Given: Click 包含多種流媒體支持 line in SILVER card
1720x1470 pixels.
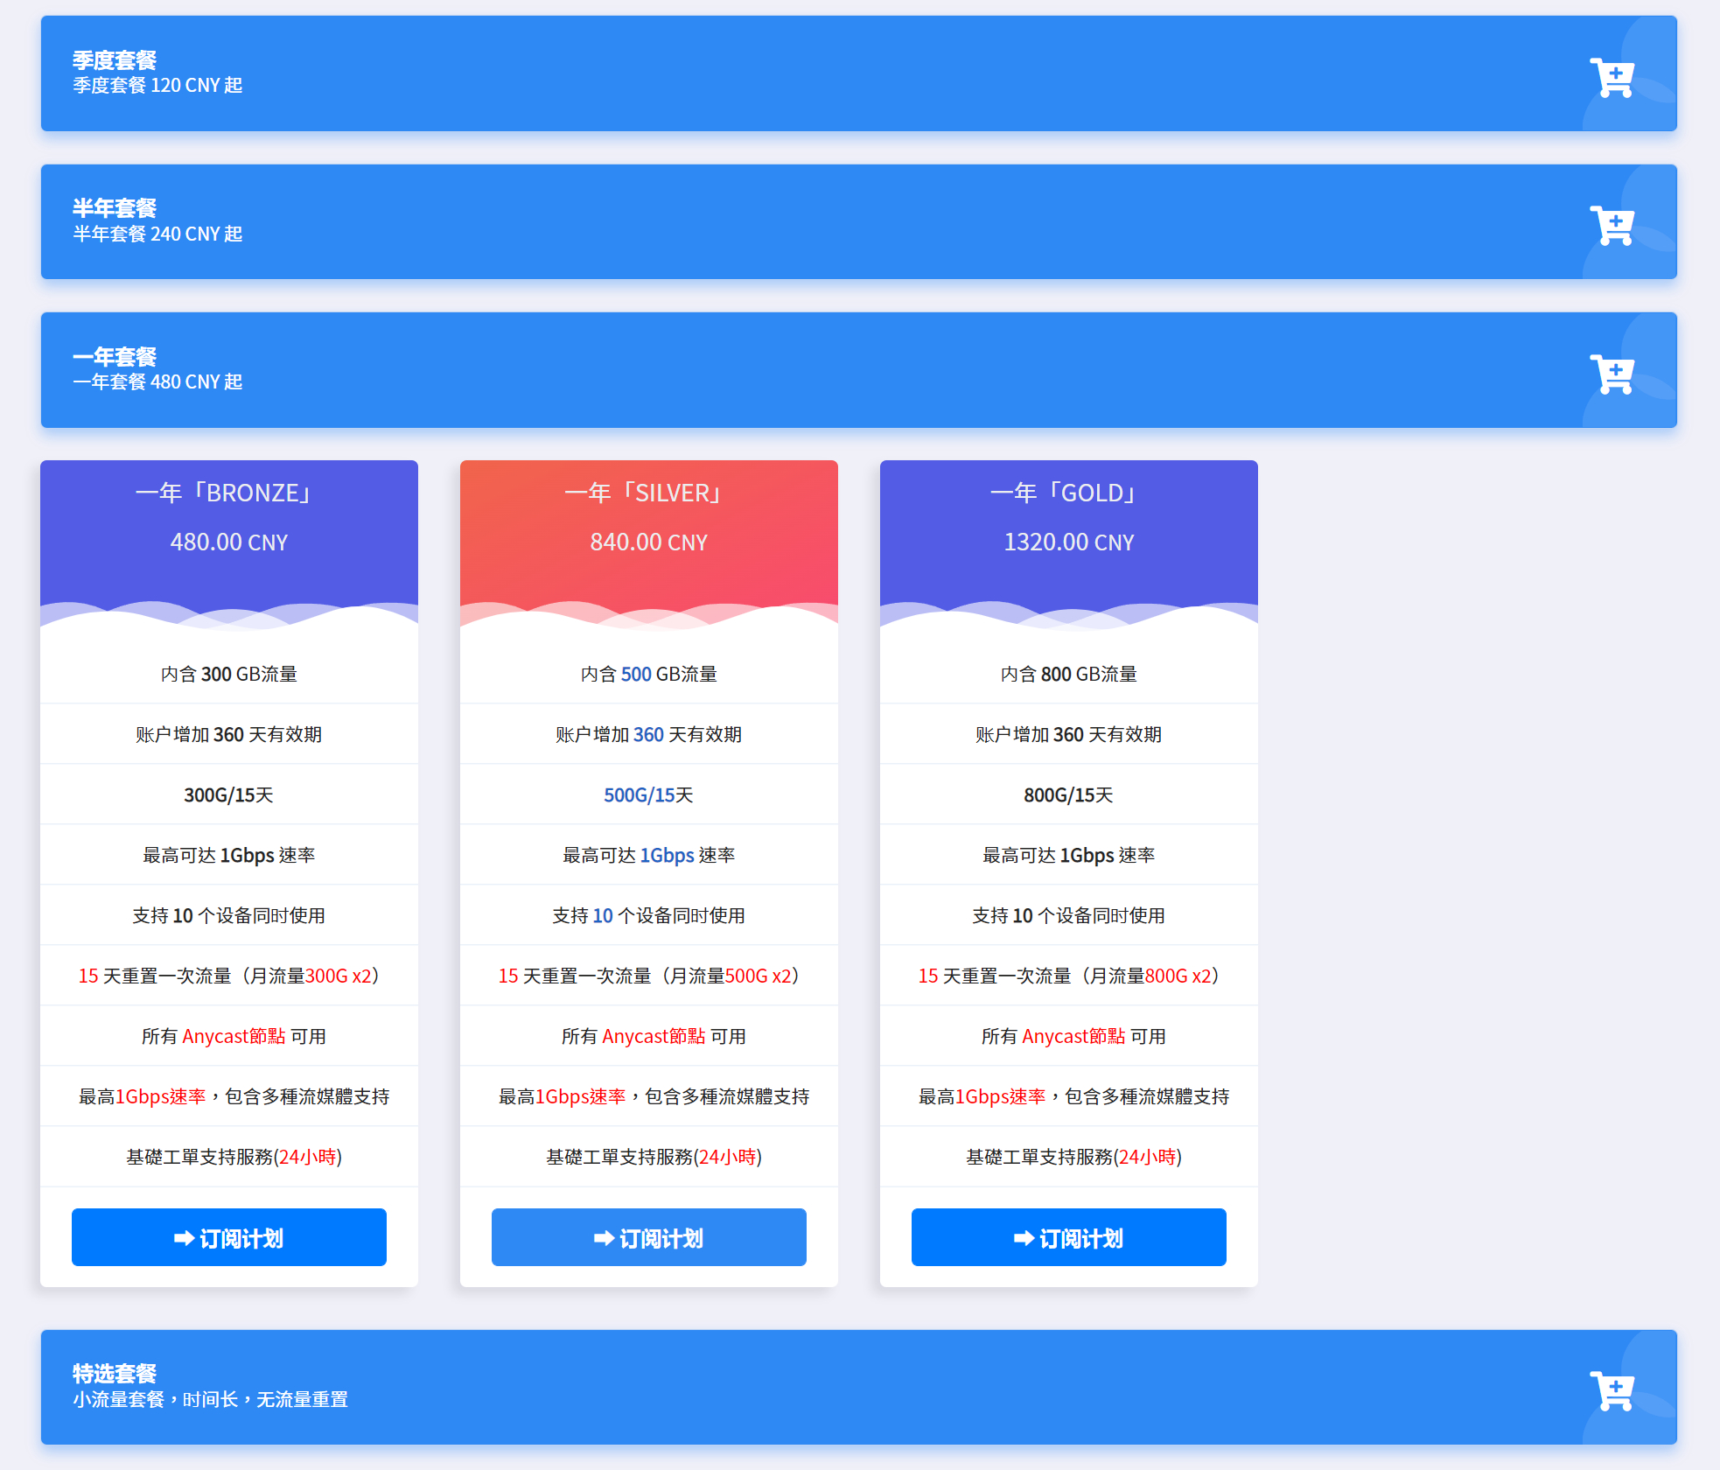Looking at the screenshot, I should [654, 1096].
